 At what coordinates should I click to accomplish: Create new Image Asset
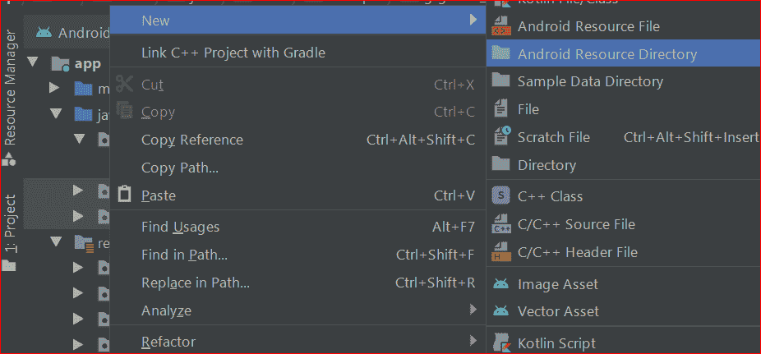(623, 284)
